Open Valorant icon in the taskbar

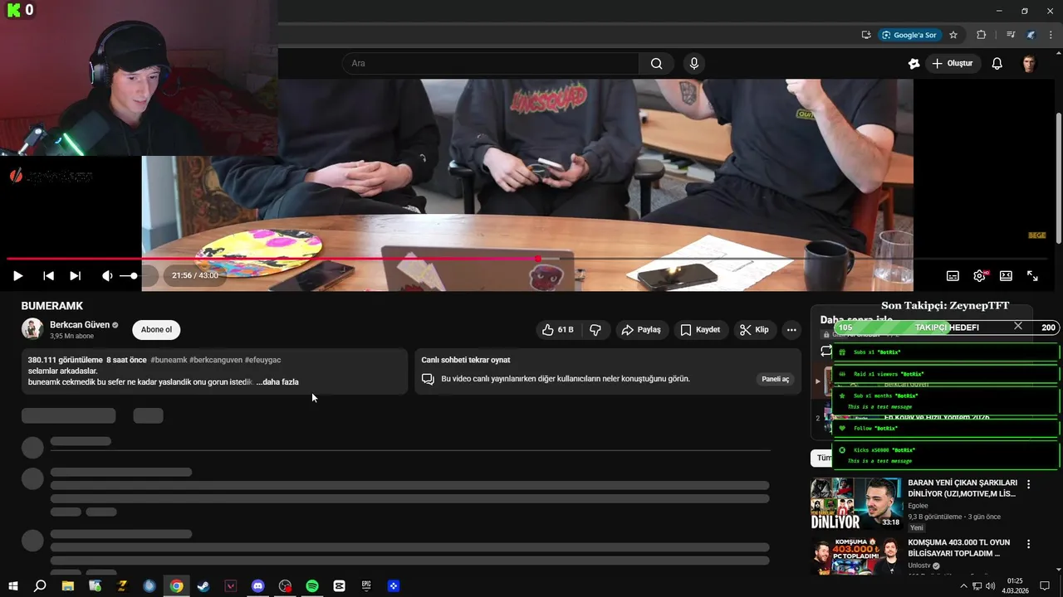(231, 586)
